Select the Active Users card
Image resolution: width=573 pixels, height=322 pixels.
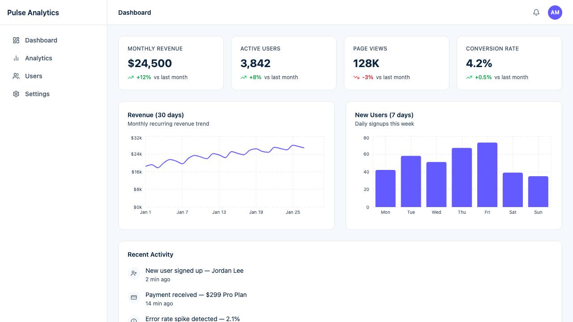tap(284, 63)
